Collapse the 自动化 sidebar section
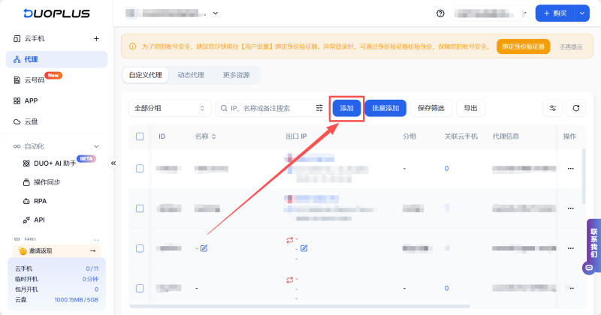This screenshot has width=601, height=315. (95, 146)
